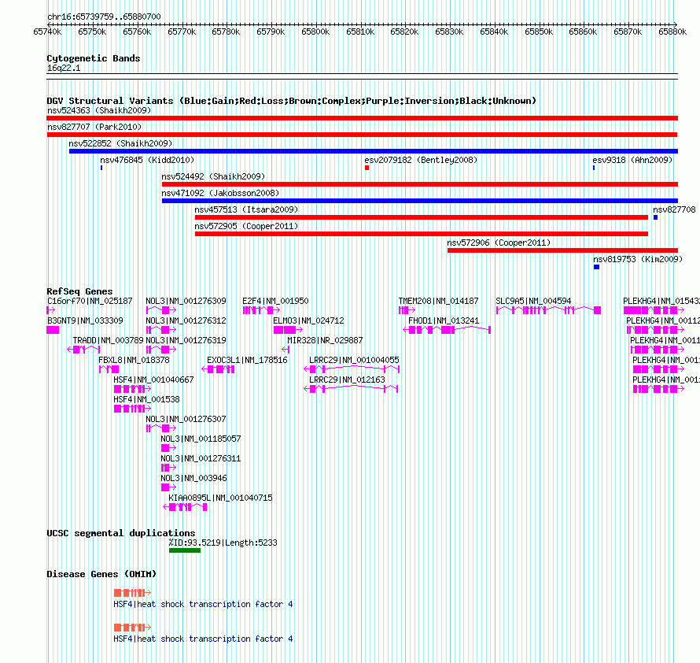
Task: Open the nsv827707 (Park2010) label
Action: [x=94, y=127]
